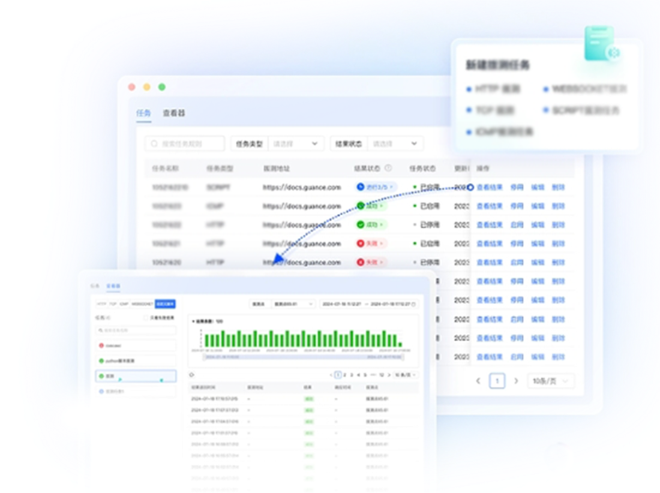
Task: Click the refresh icon above the results table
Action: [x=191, y=375]
